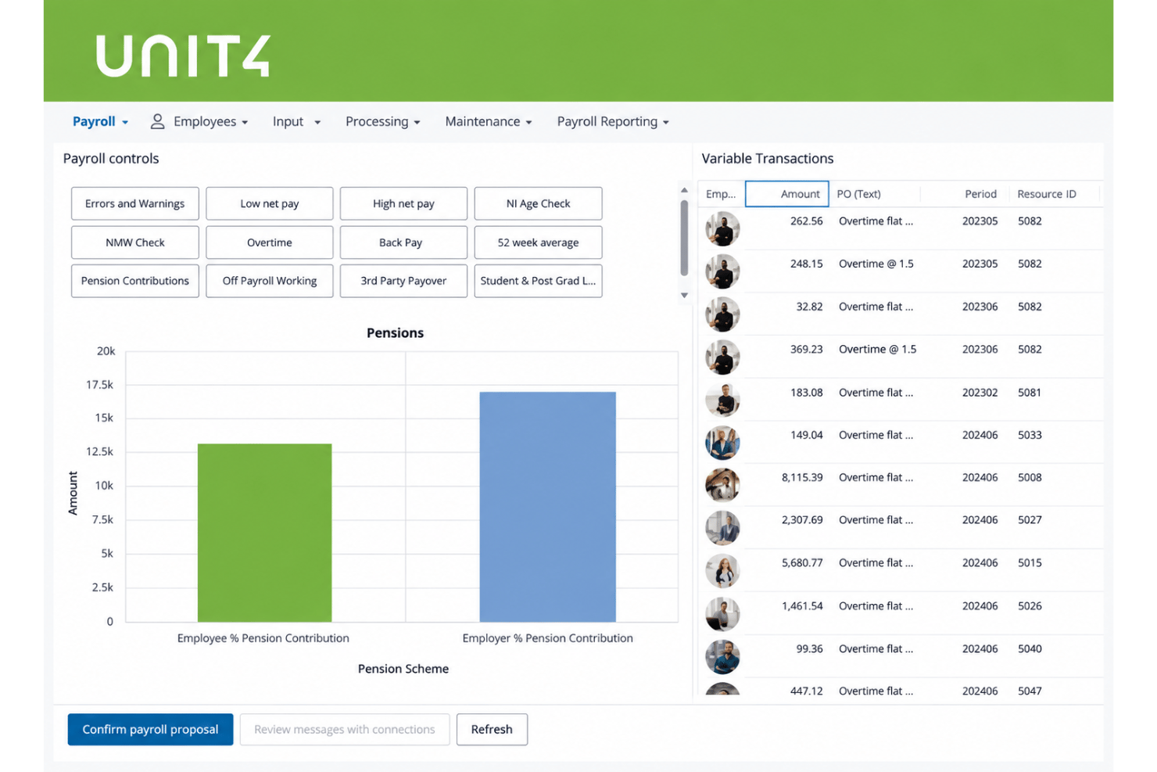Viewport: 1157px width, 772px height.
Task: Select employee avatar in the 99.36 row
Action: [722, 657]
